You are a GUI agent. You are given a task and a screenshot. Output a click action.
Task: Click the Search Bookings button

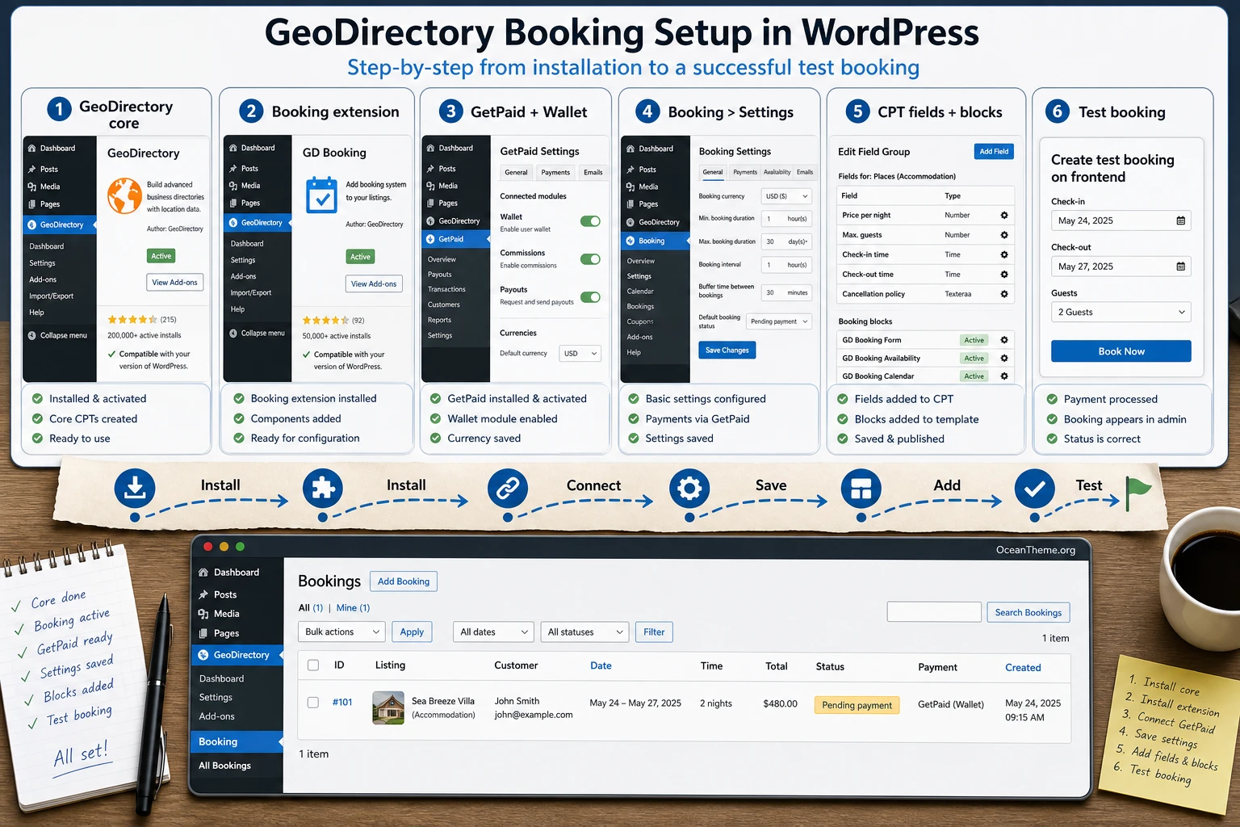[x=1028, y=612]
